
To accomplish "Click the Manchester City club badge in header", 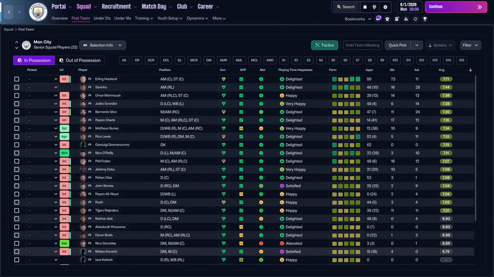I will (x=38, y=12).
